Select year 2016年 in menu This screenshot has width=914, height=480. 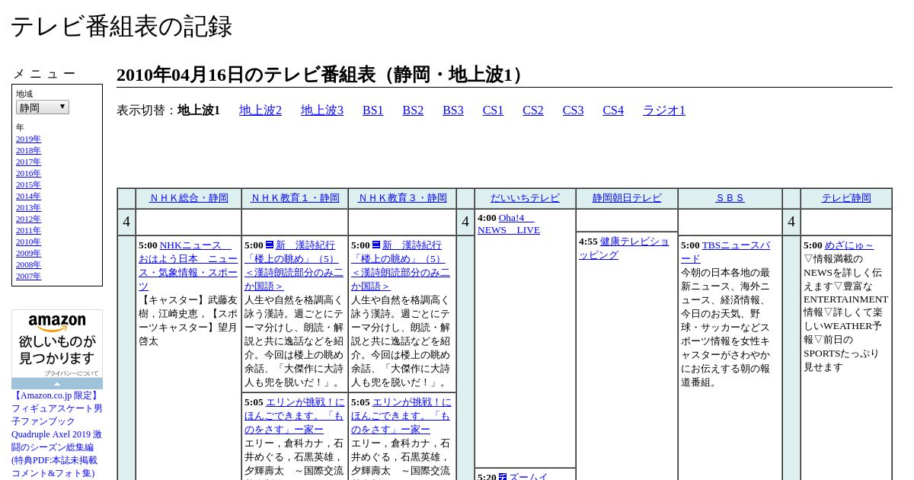(x=28, y=174)
